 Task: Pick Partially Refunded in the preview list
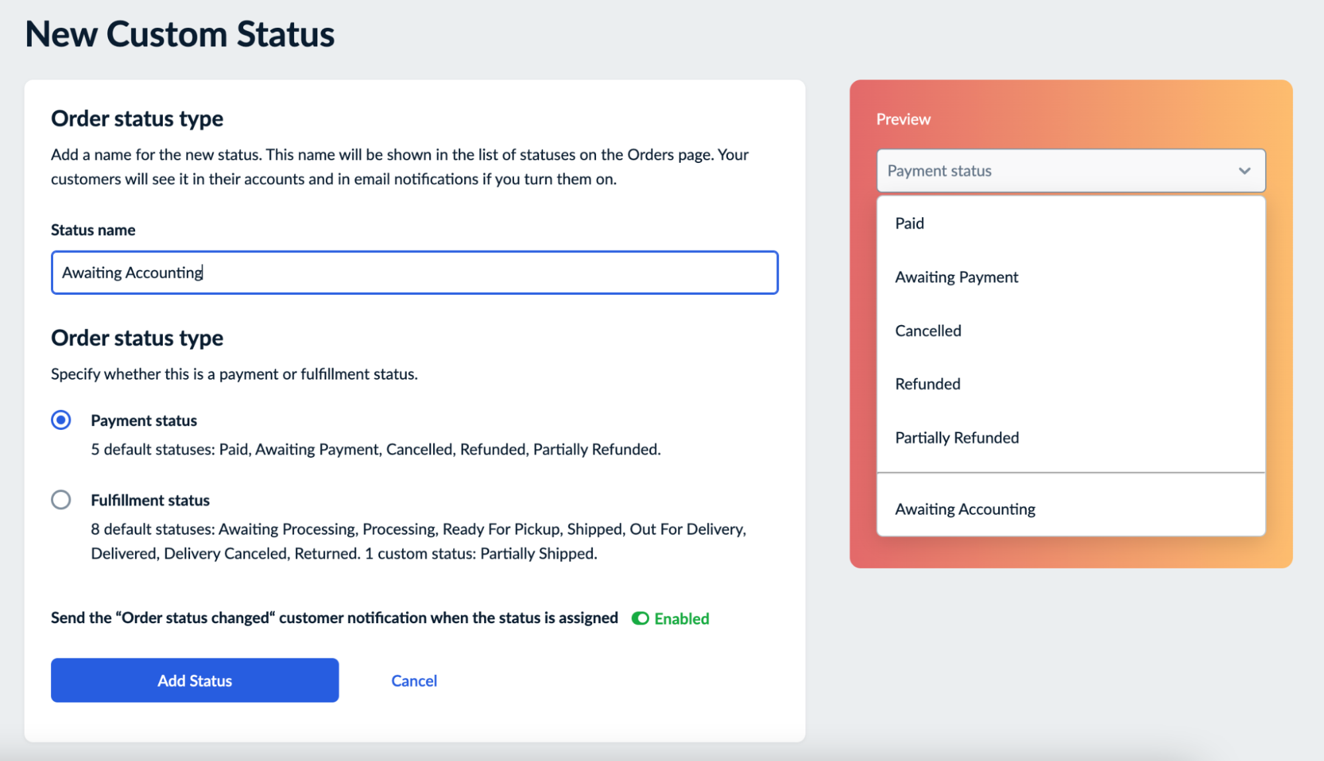956,437
